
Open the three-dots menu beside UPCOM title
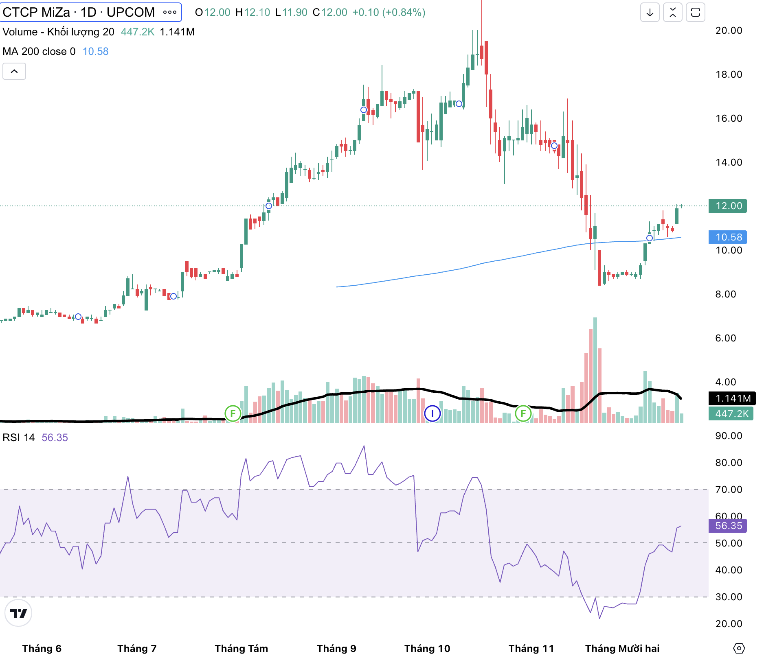click(x=169, y=12)
